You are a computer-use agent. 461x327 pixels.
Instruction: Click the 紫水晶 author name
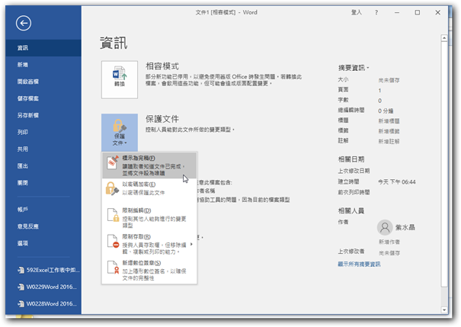[405, 227]
